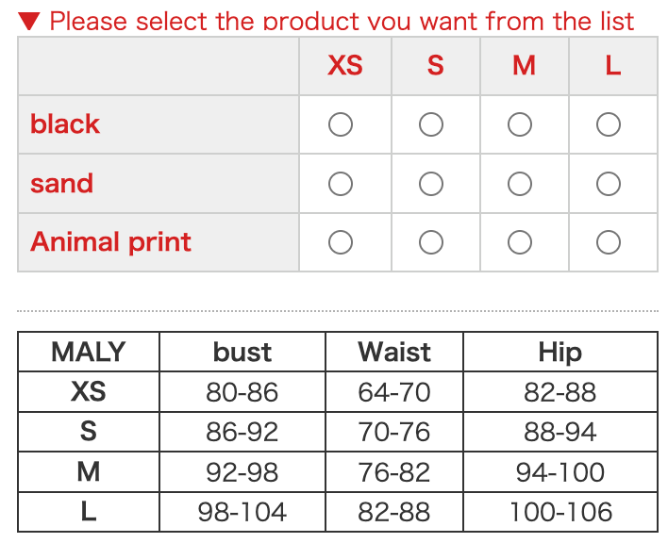Select black in size S
This screenshot has height=543, width=668.
[x=431, y=124]
